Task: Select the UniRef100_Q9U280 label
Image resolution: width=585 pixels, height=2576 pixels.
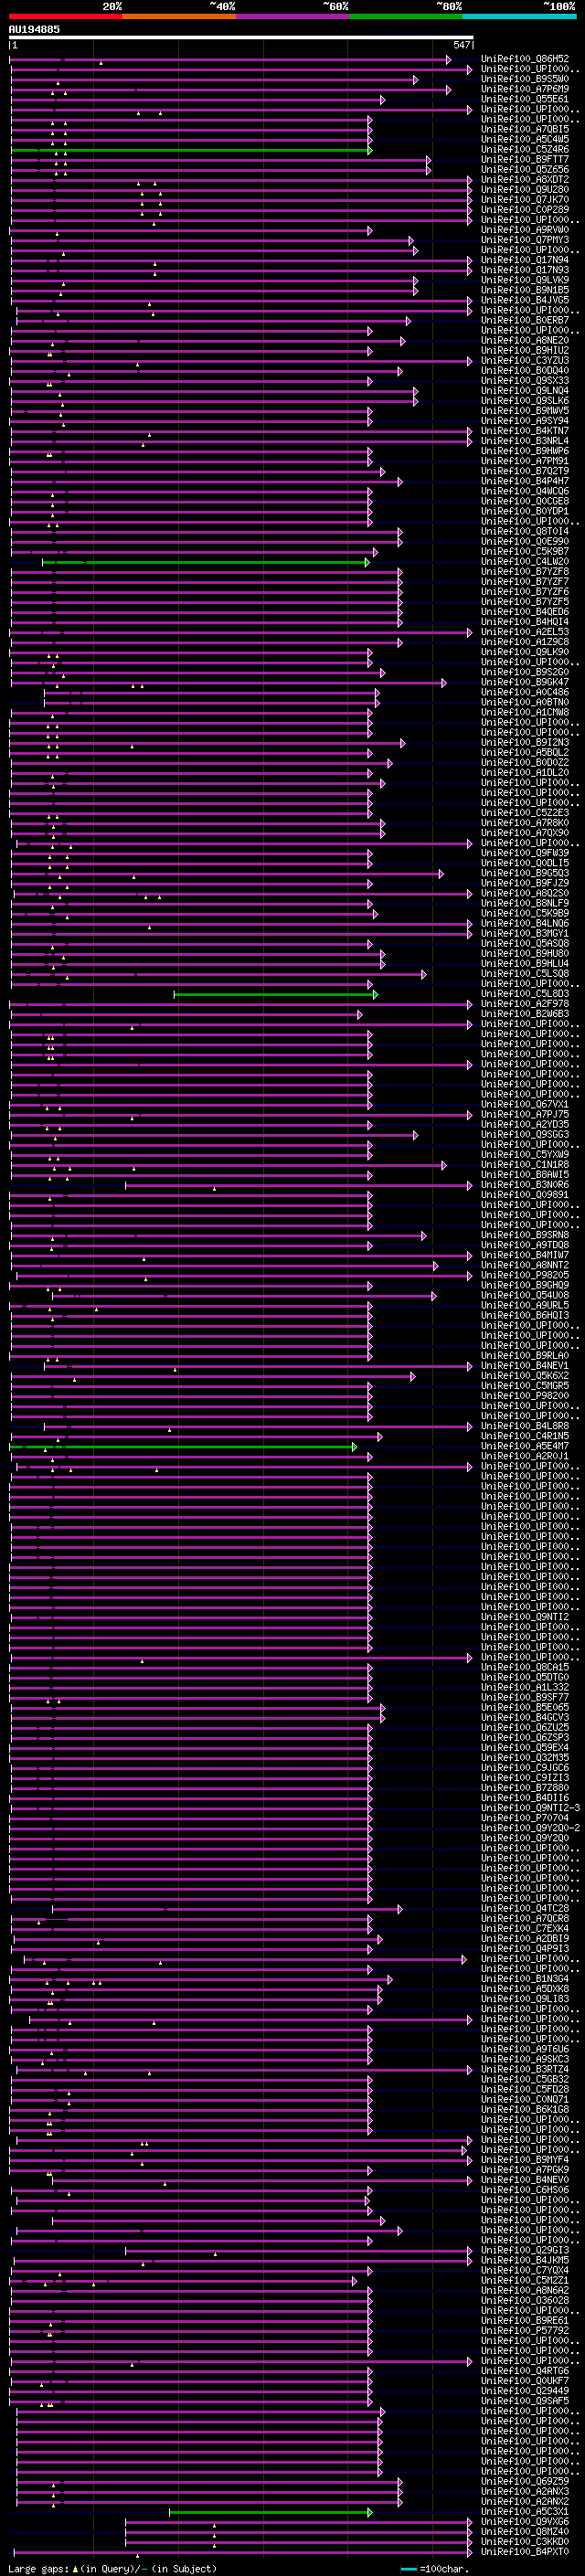Action: 525,190
